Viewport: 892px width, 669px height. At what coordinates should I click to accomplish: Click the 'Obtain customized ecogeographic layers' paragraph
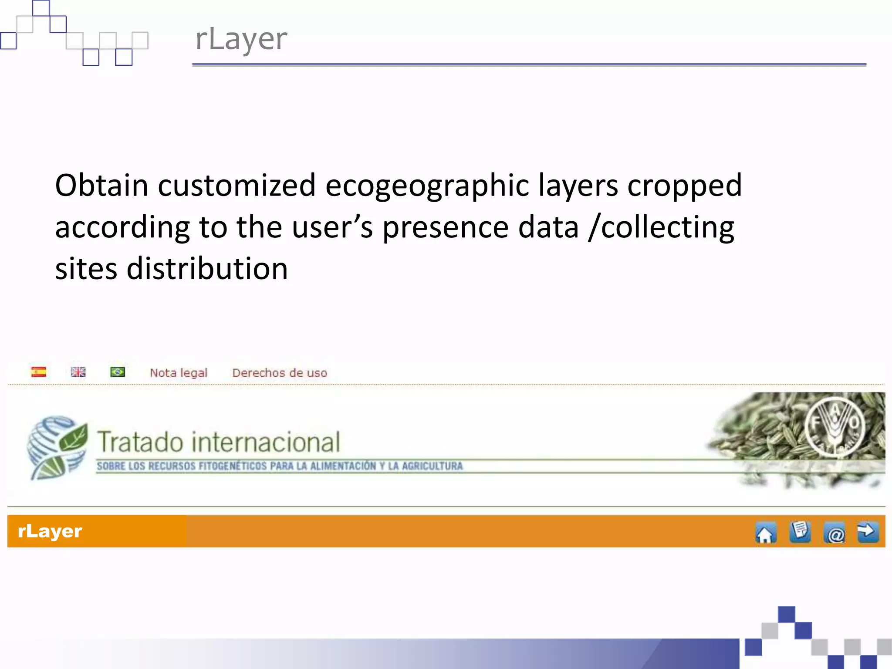coord(398,226)
